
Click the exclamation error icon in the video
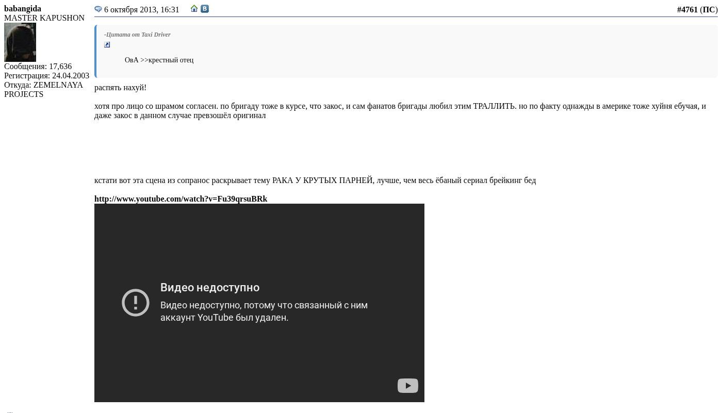[136, 302]
